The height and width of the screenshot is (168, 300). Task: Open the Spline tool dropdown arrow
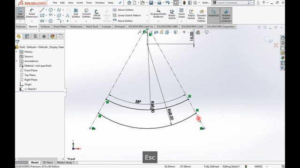pos(63,10)
